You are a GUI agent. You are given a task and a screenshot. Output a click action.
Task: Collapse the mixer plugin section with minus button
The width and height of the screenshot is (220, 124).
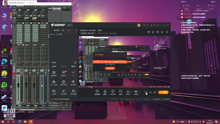tap(15, 25)
